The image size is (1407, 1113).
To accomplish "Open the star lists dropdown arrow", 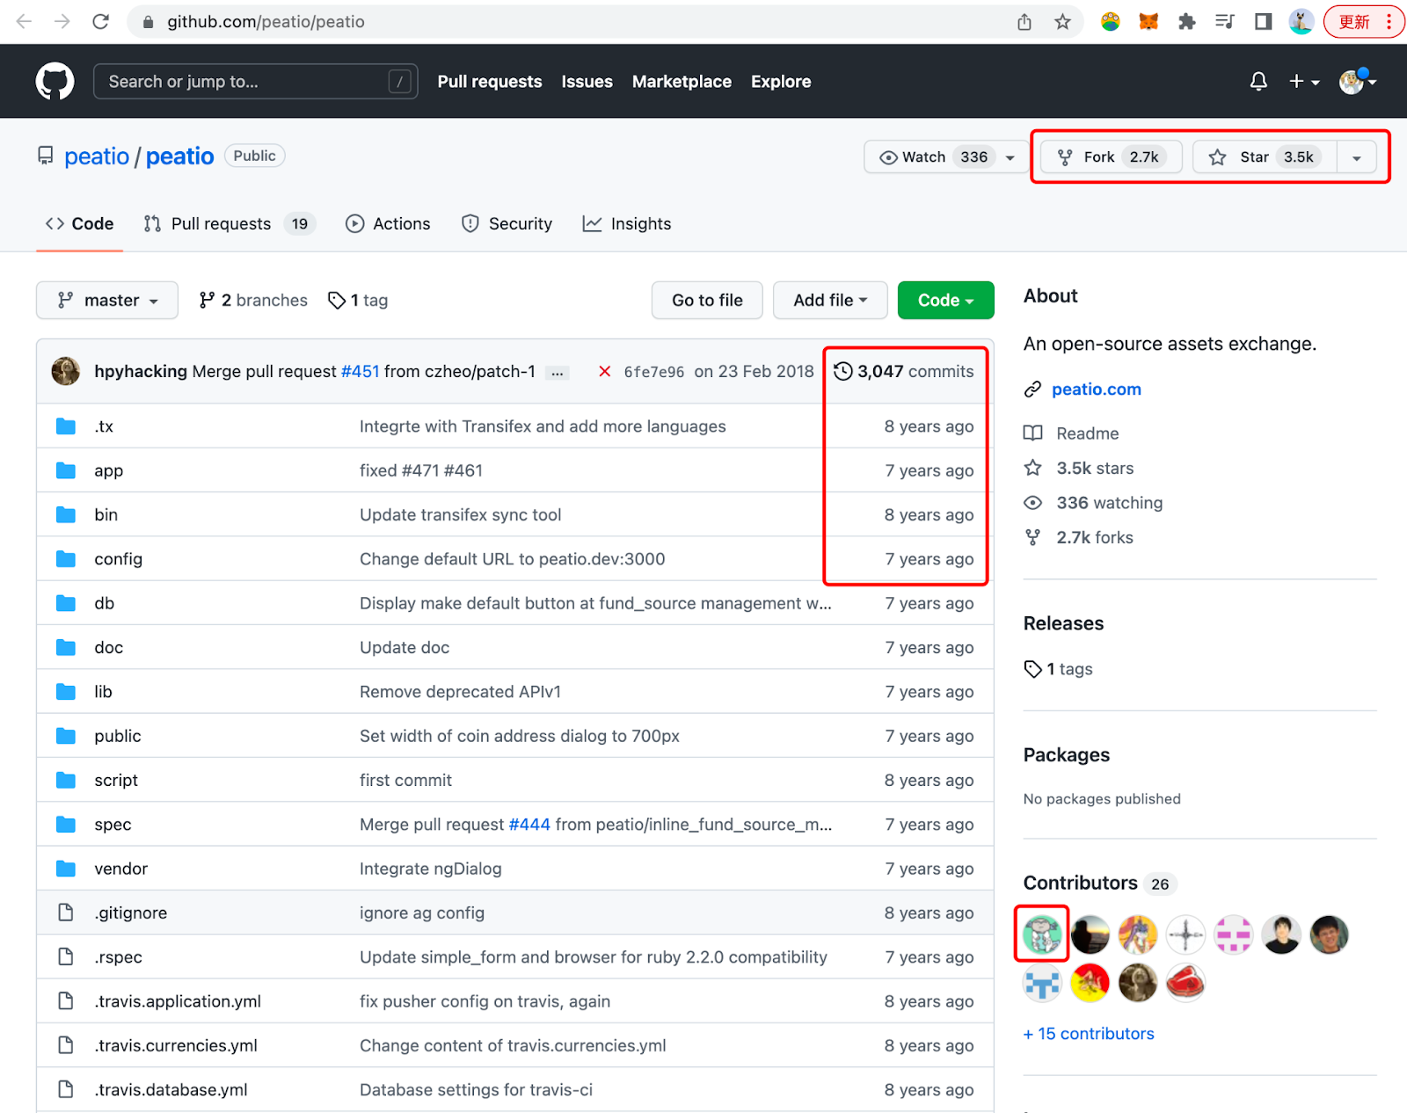I will click(x=1357, y=158).
